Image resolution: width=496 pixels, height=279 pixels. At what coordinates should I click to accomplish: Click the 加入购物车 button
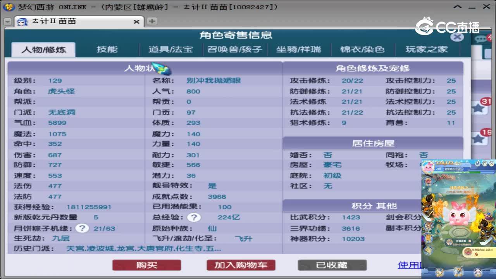coord(241,265)
